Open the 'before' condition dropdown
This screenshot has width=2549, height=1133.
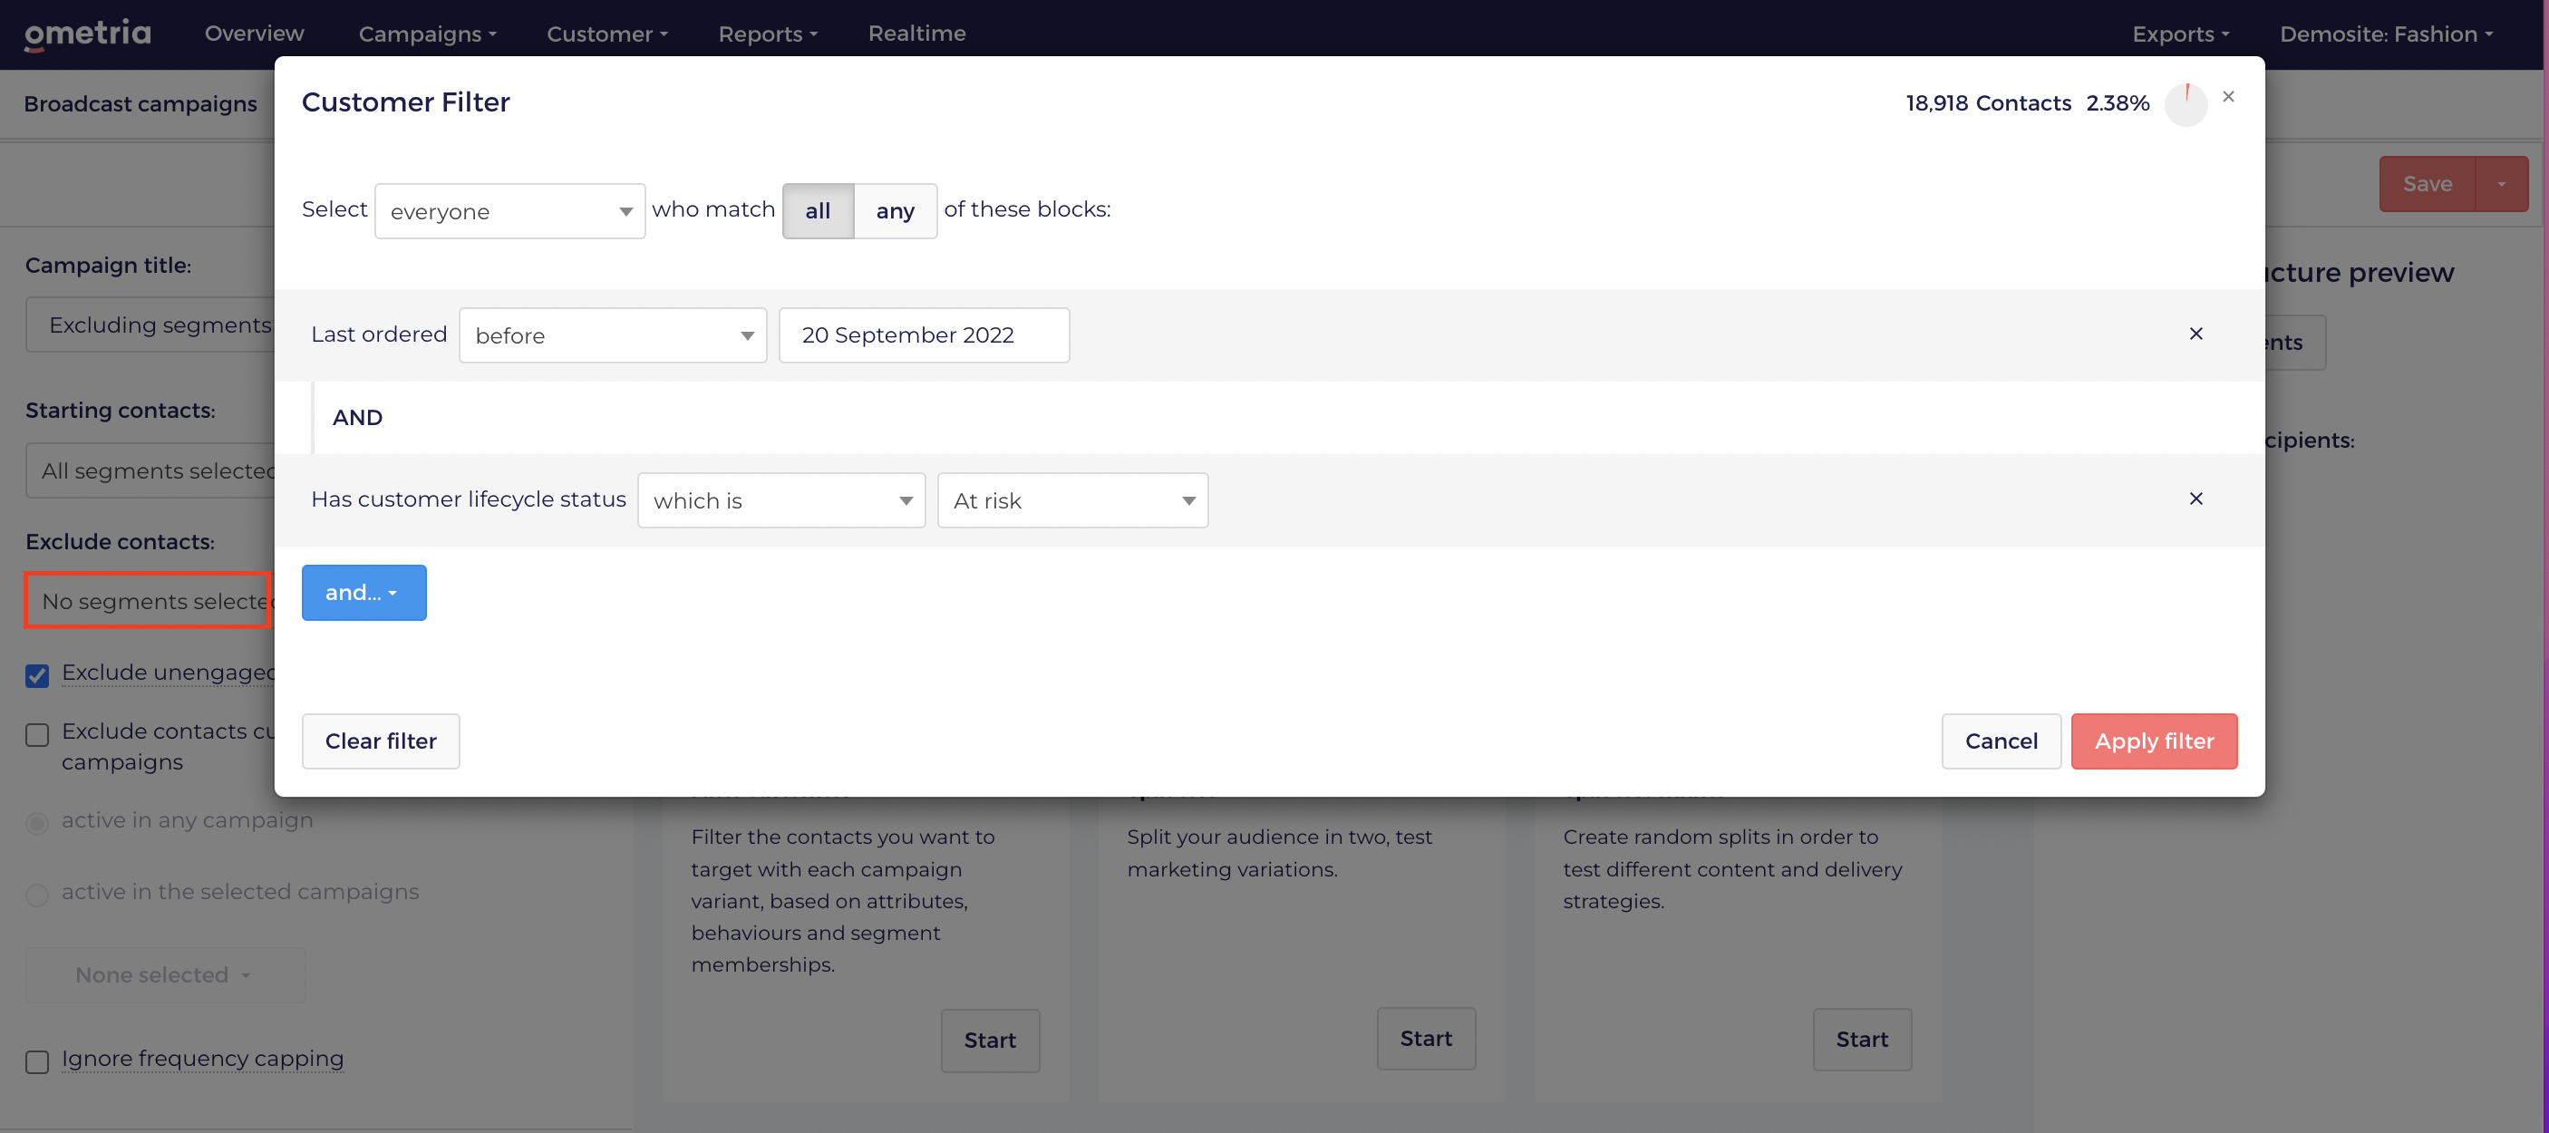[x=613, y=335]
